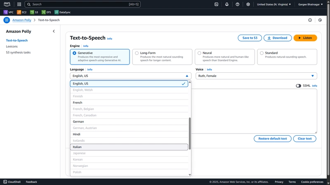330x185 pixels.
Task: Select the Standard engine option
Action: click(x=287, y=57)
